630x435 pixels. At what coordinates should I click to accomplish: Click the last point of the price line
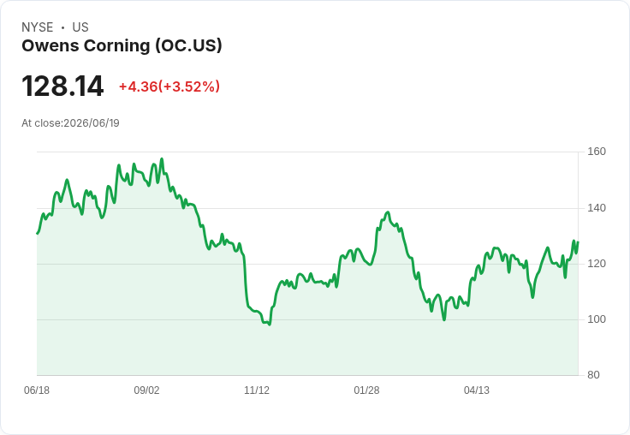point(578,242)
